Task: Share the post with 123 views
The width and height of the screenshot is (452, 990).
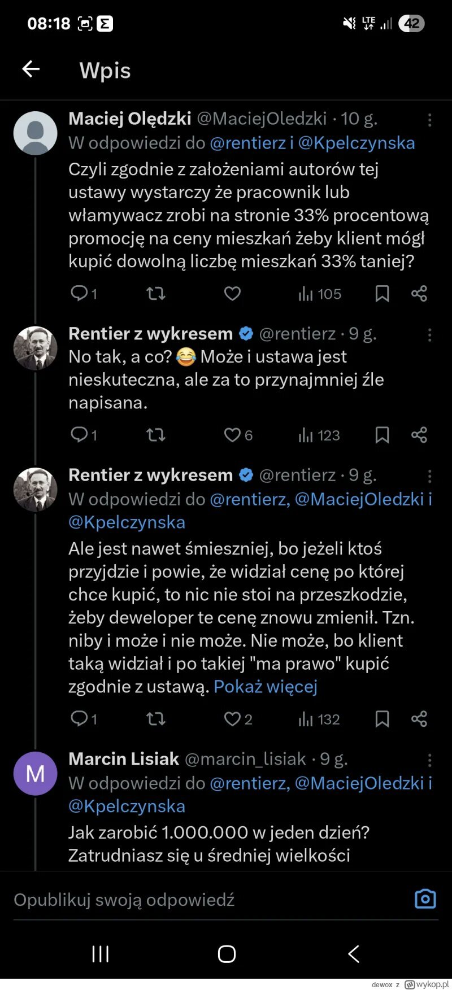Action: click(419, 435)
